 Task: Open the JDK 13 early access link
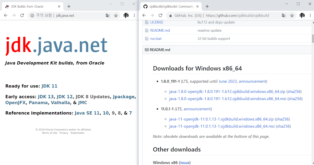46,97
